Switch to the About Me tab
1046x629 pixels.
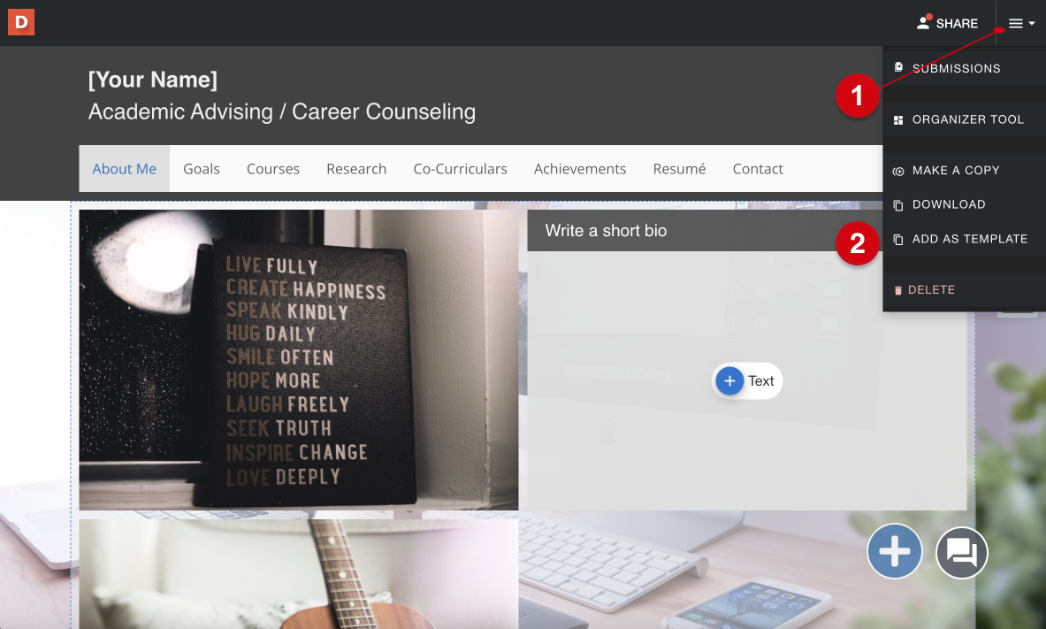[x=124, y=169]
